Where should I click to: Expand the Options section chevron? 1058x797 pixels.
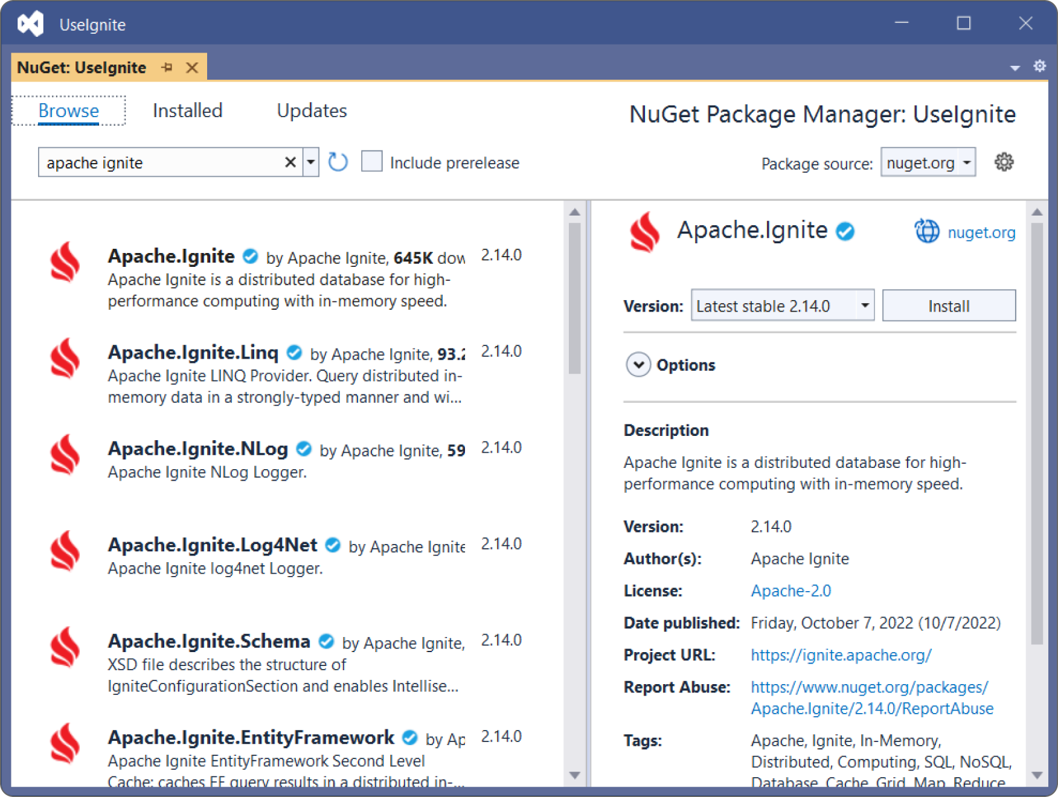638,365
